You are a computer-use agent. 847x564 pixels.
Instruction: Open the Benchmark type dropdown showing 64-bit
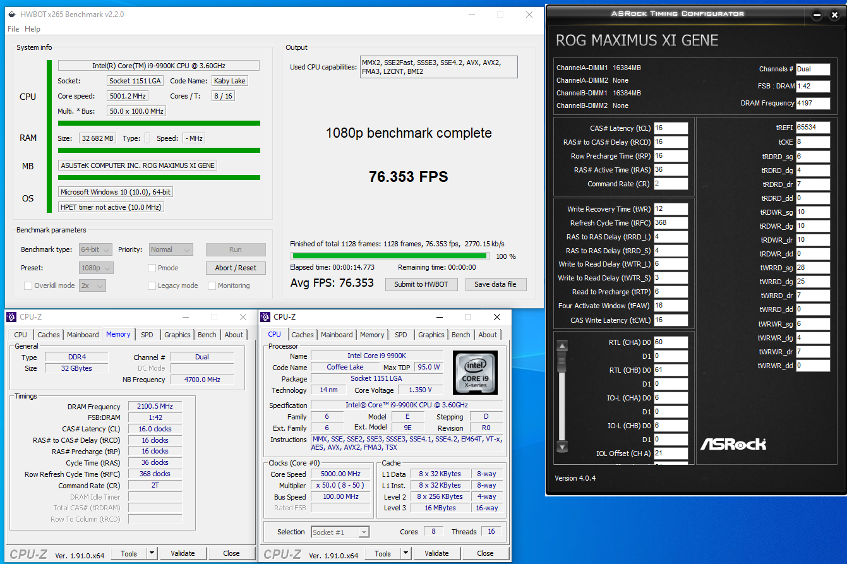pos(96,249)
